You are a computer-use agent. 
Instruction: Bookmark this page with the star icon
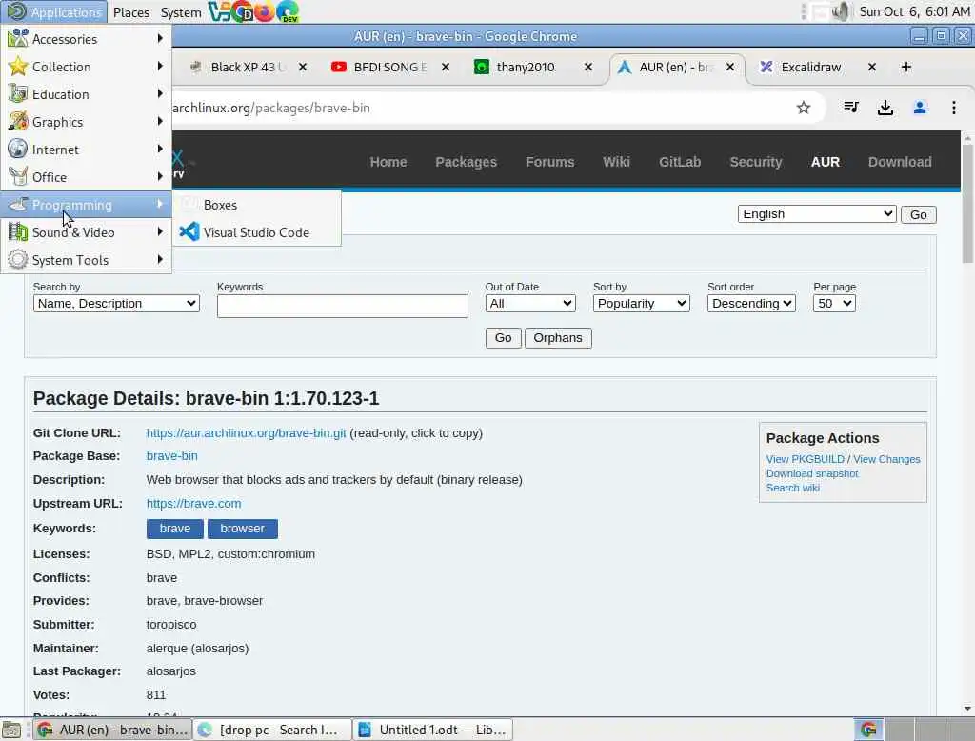[x=804, y=108]
